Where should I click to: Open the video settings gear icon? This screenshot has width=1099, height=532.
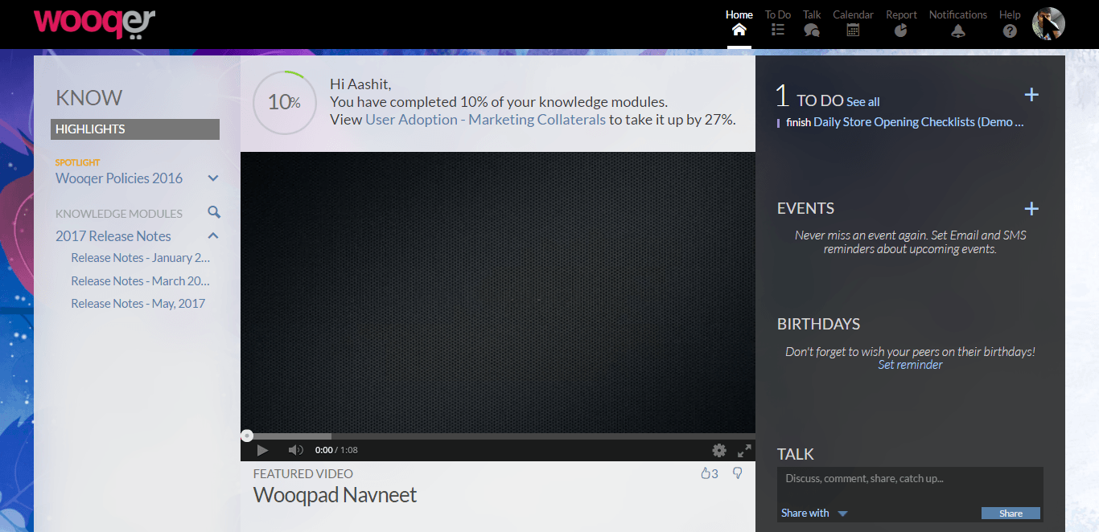719,450
